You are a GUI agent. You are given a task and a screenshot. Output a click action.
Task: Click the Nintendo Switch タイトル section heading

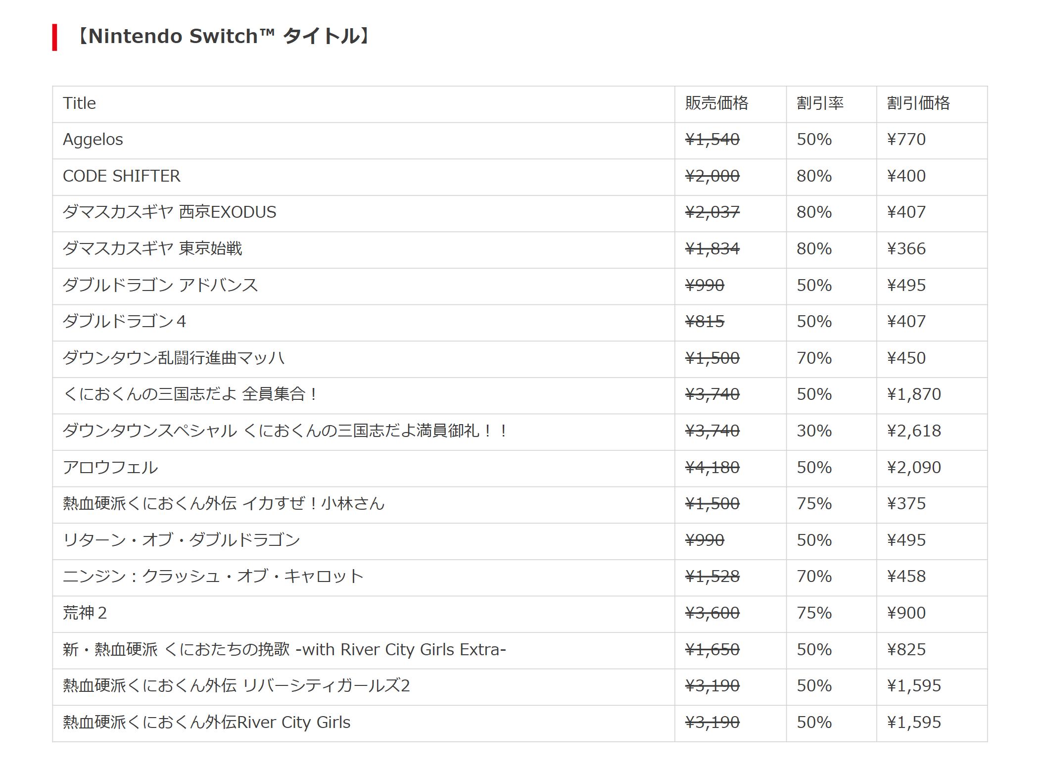point(223,37)
